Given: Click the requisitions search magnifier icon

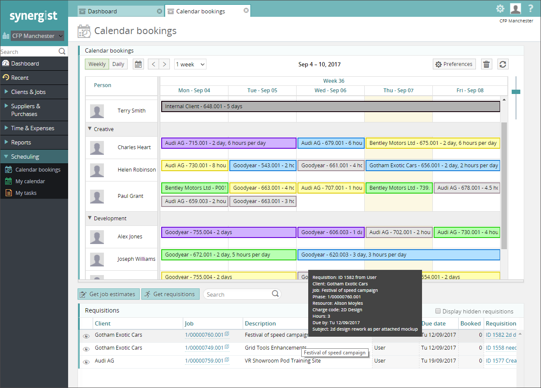Looking at the screenshot, I should pos(275,294).
